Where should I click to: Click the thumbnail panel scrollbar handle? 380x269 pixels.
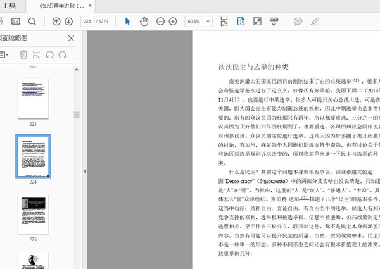click(x=77, y=115)
